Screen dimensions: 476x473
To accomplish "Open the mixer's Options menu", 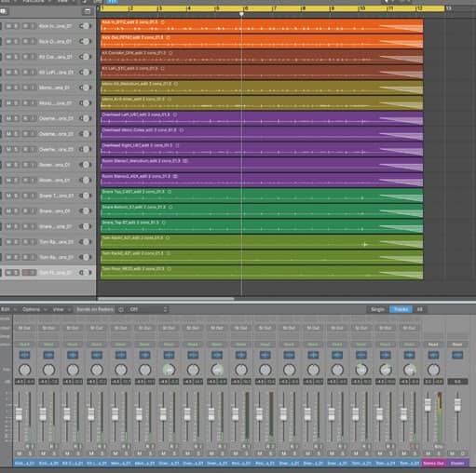I will [34, 309].
